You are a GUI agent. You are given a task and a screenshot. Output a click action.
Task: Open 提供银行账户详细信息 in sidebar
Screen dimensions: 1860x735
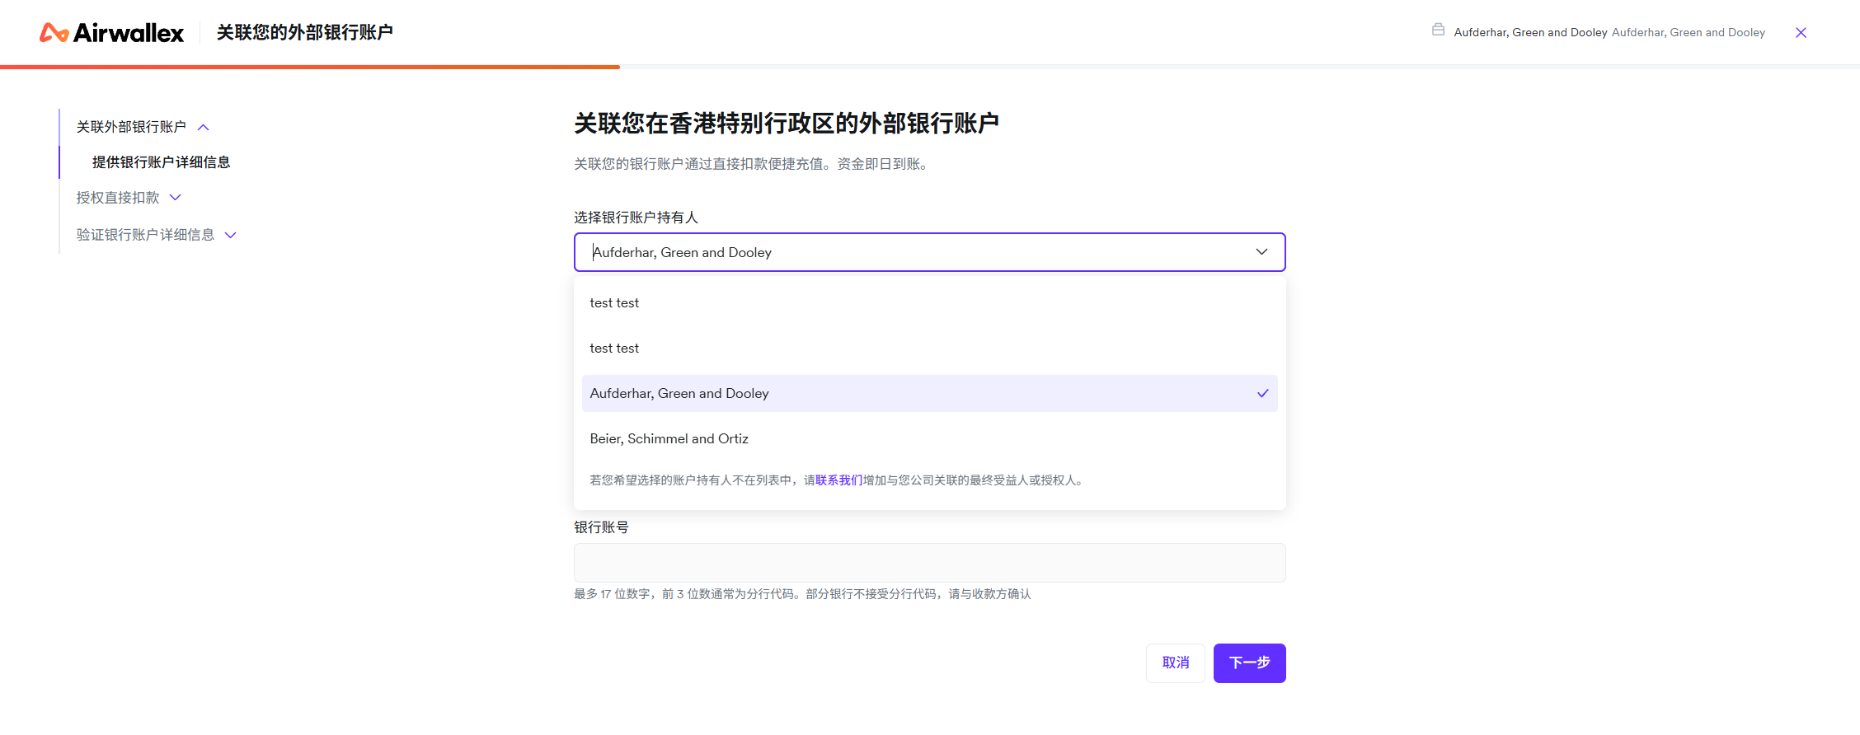tap(161, 162)
